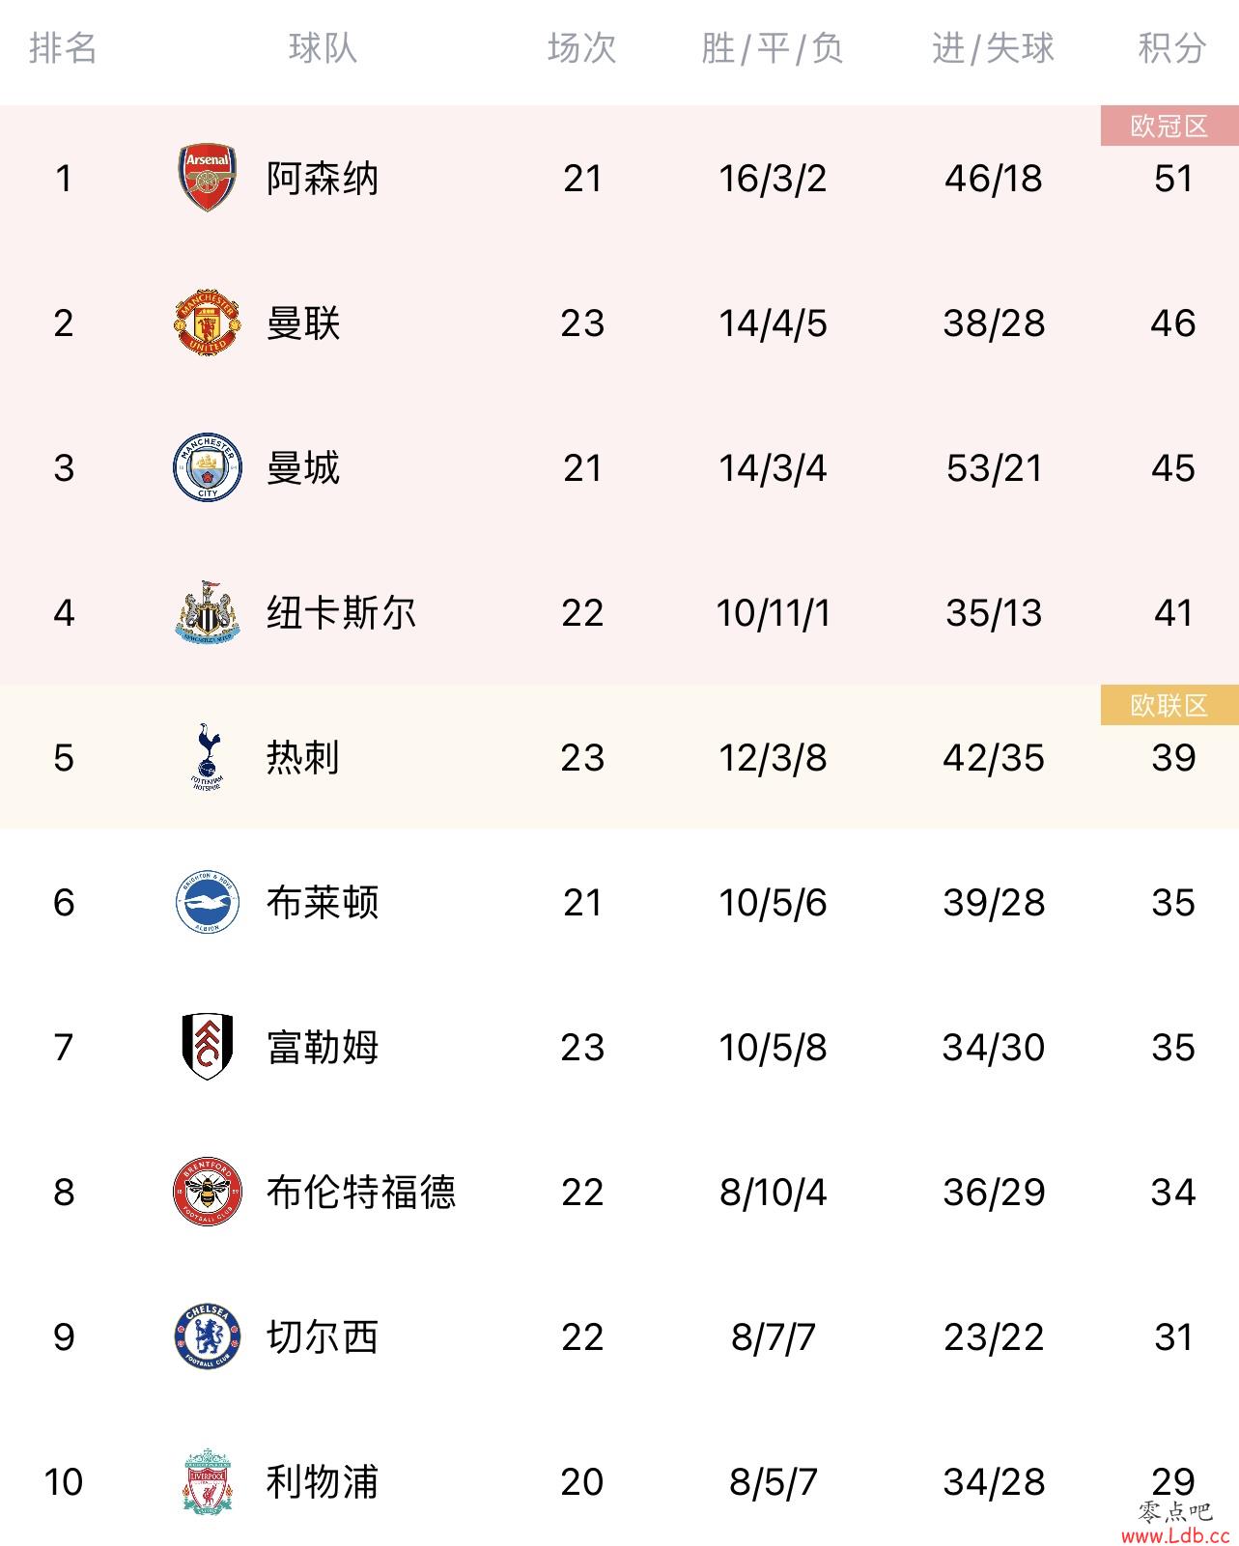
Task: Click the 欧冠区 zone label
Action: pyautogui.click(x=1169, y=126)
